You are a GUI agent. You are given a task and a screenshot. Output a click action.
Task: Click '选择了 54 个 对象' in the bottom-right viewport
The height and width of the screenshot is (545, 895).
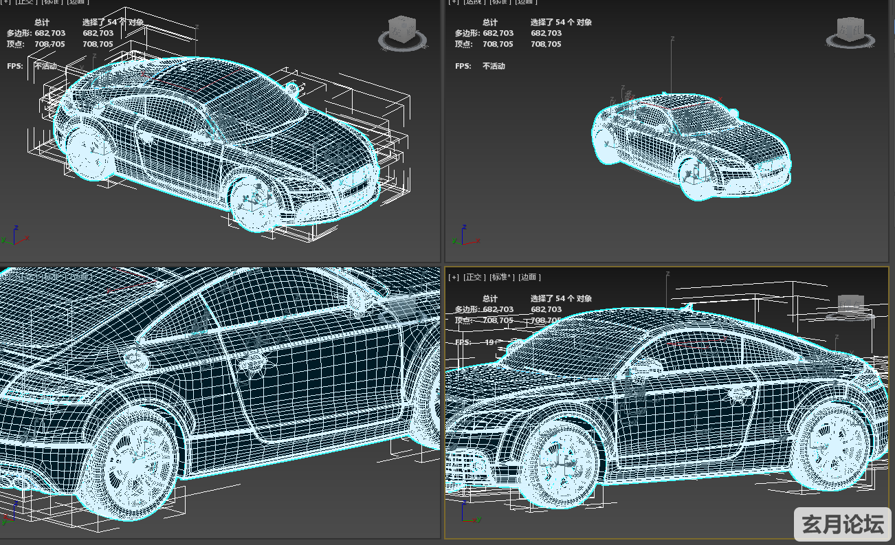[x=561, y=298]
